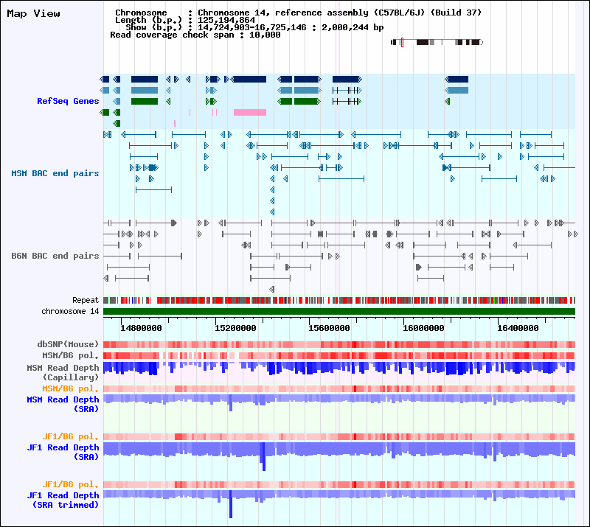Click the shown range 14,724,903-16,725,146 text

pyautogui.click(x=252, y=27)
